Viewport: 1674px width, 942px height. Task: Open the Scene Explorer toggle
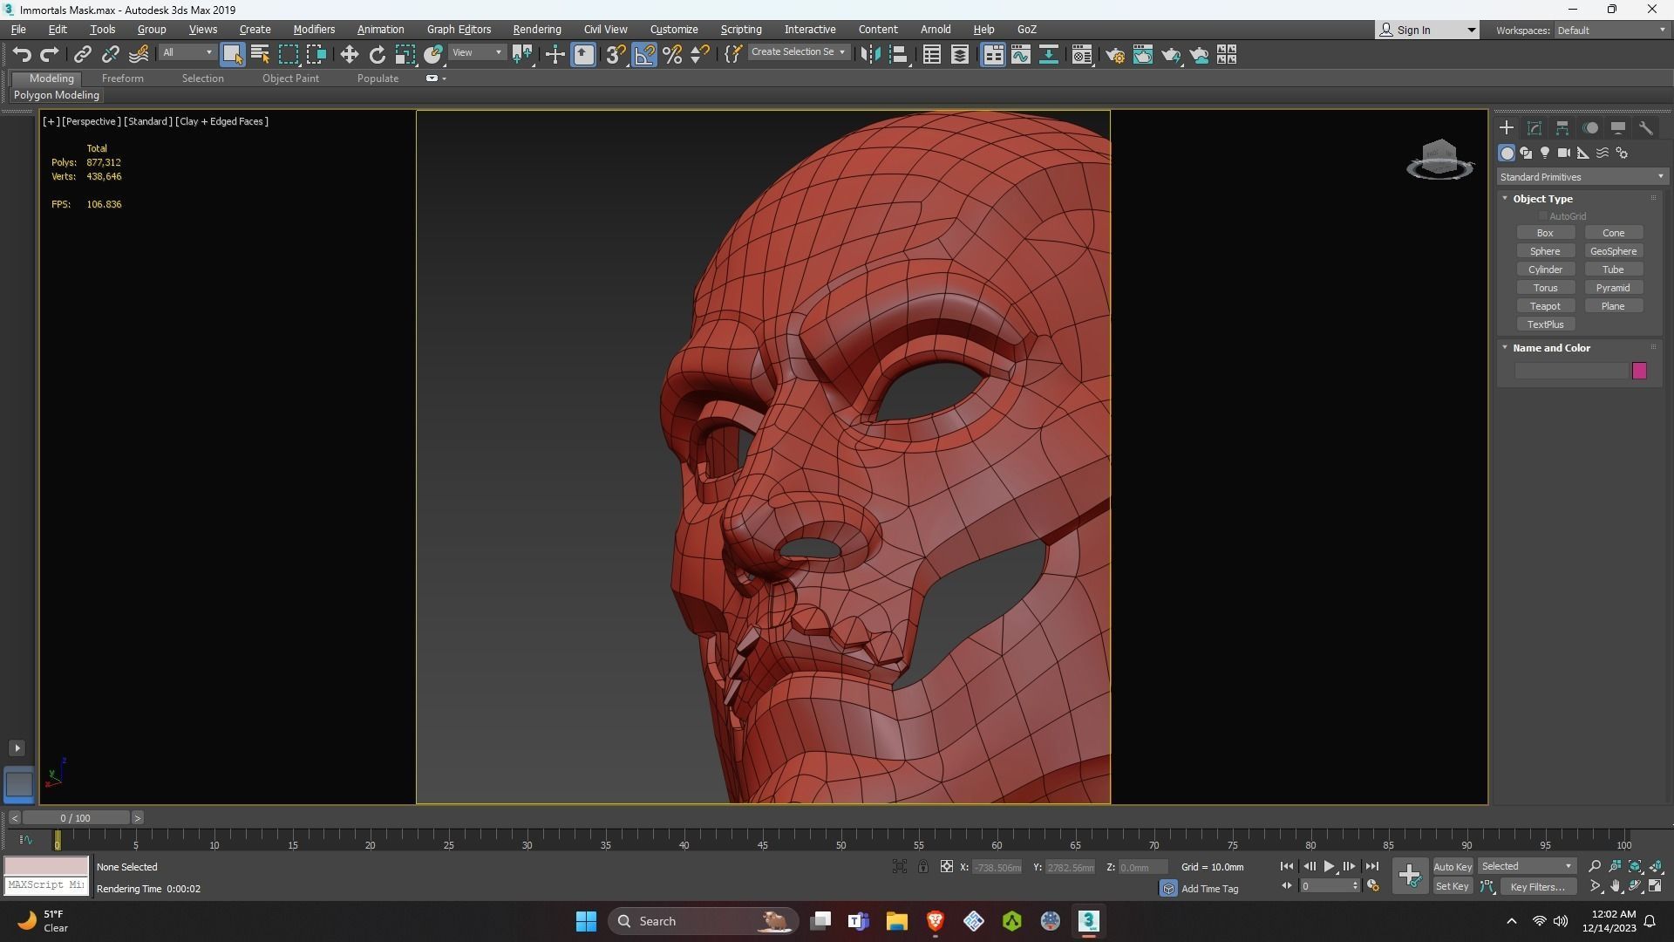pos(931,55)
